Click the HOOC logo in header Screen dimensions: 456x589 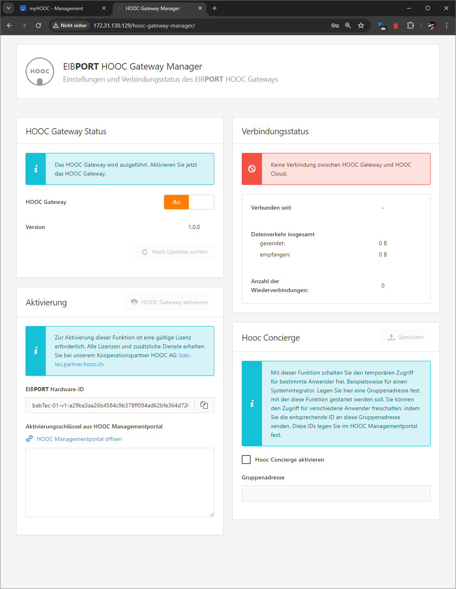(x=40, y=72)
